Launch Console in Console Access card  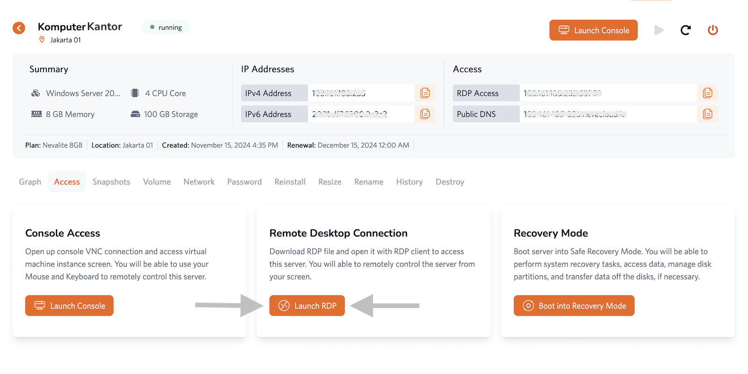[69, 306]
